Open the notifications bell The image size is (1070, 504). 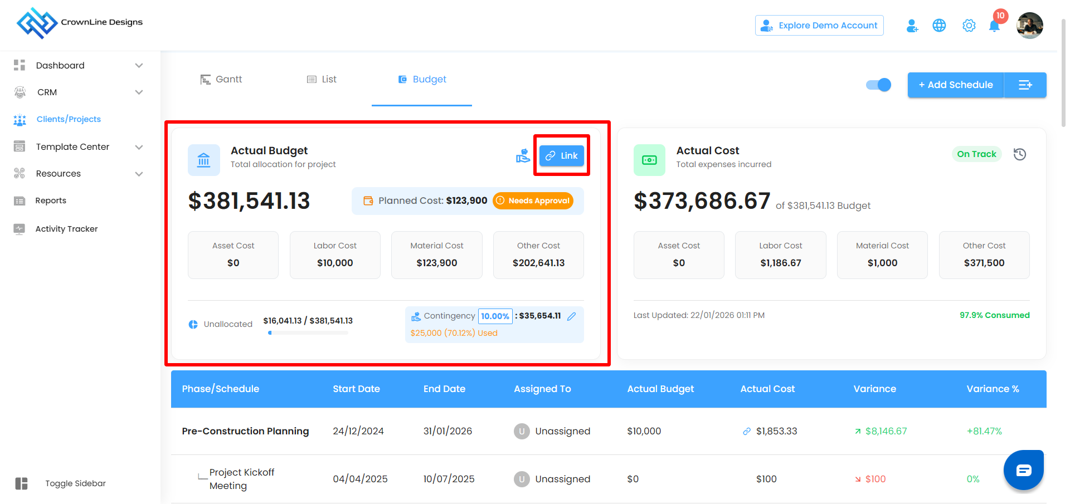(x=994, y=26)
